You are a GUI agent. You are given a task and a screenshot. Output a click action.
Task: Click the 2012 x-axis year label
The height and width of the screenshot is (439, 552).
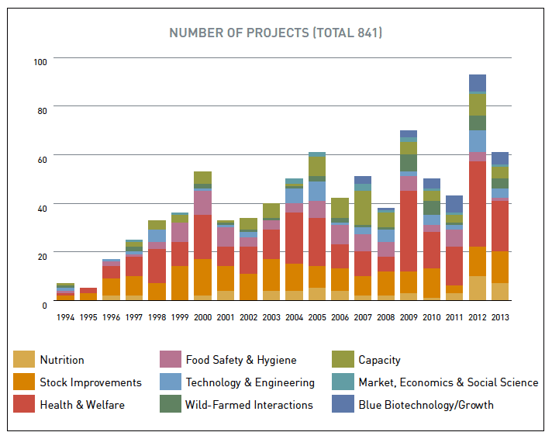click(478, 317)
